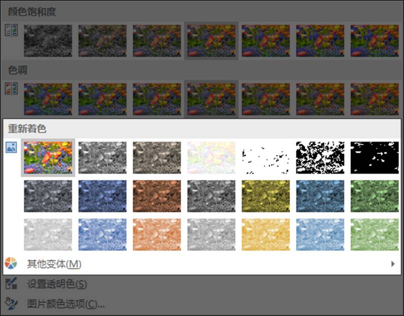The width and height of the screenshot is (404, 316).
Task: Choose the sixth dark-row steel blue thumbnail
Action: [x=320, y=196]
